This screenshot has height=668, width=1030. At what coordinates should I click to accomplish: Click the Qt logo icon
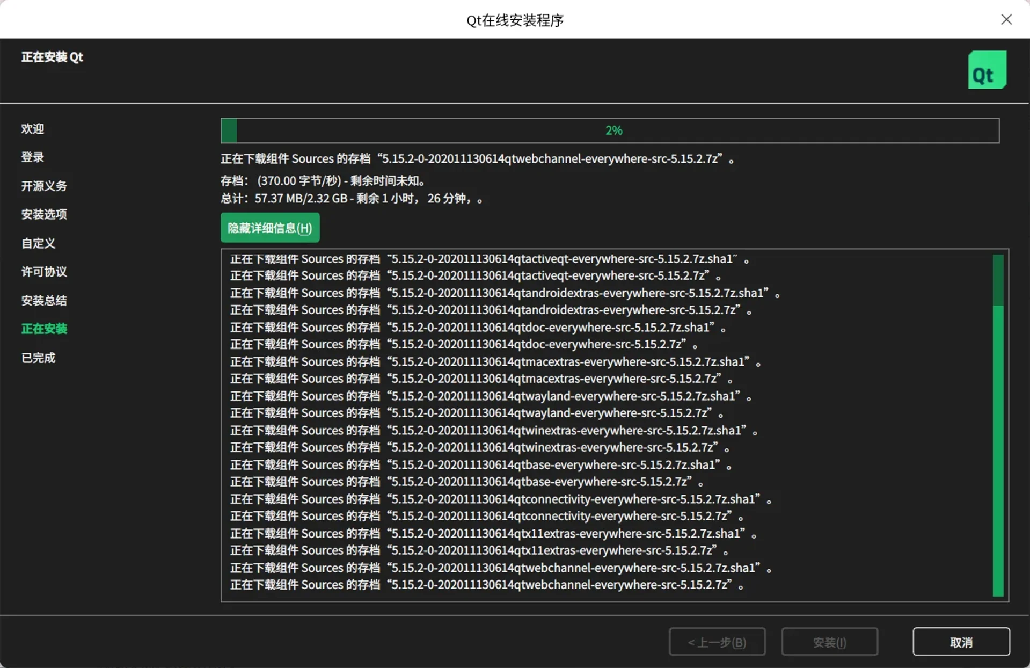click(987, 70)
